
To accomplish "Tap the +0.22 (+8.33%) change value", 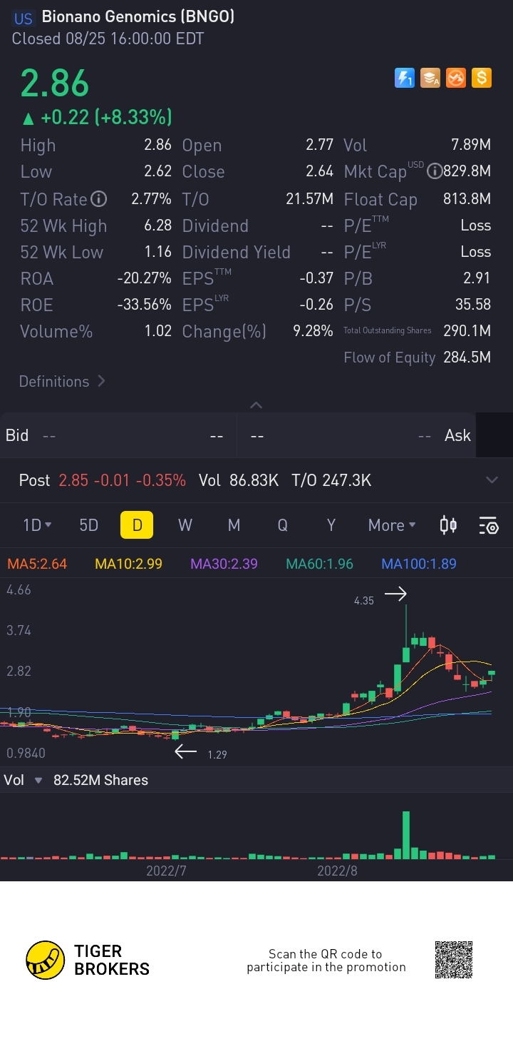I will (x=105, y=117).
